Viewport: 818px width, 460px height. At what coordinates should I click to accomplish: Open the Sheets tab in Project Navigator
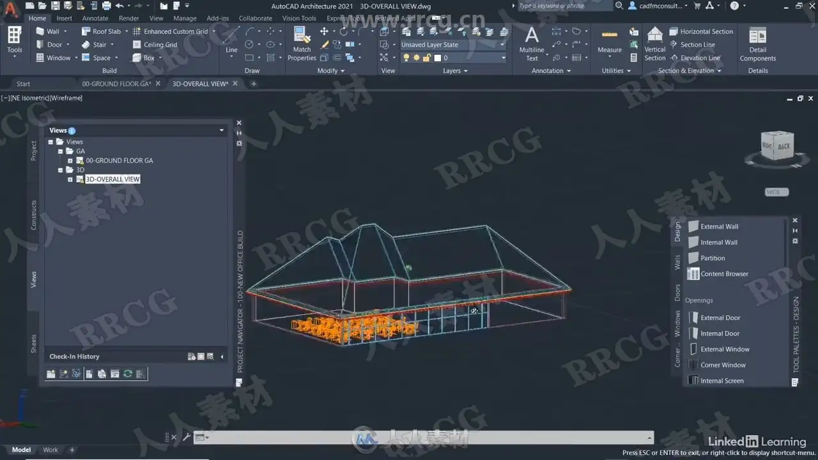(x=34, y=344)
